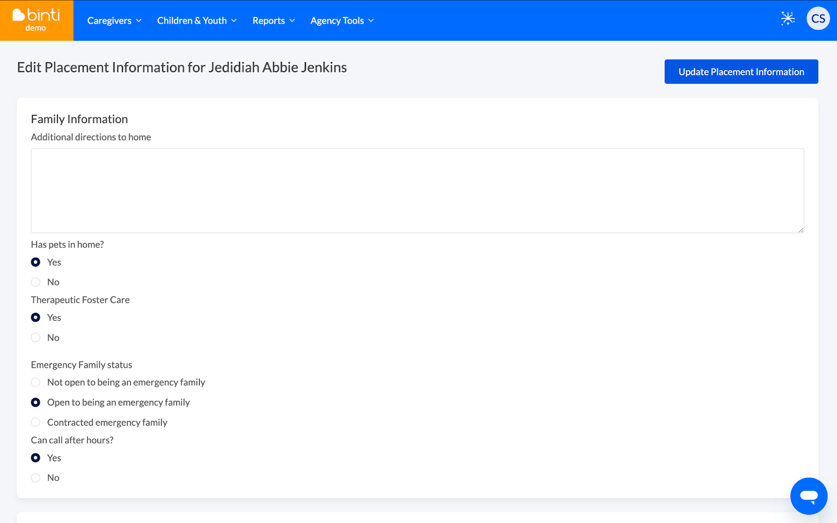Open the Reports dropdown menu

pos(273,20)
